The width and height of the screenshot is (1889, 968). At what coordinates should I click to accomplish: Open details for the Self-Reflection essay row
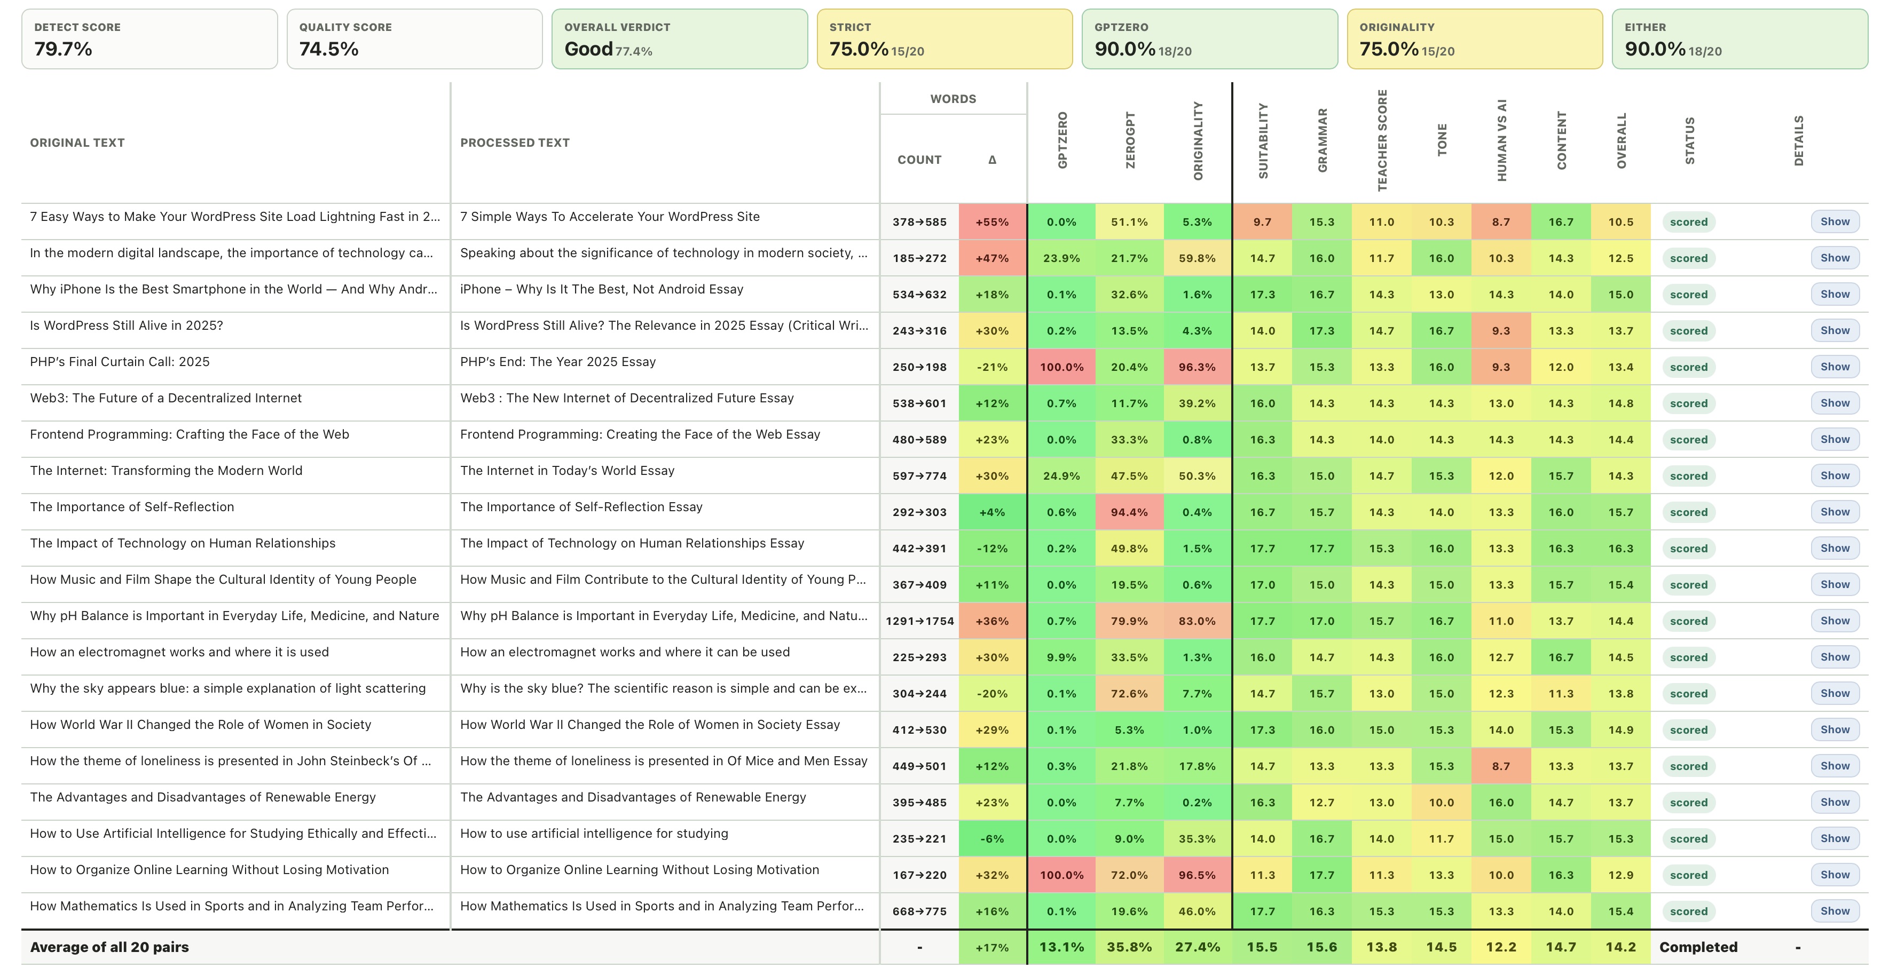point(1835,511)
